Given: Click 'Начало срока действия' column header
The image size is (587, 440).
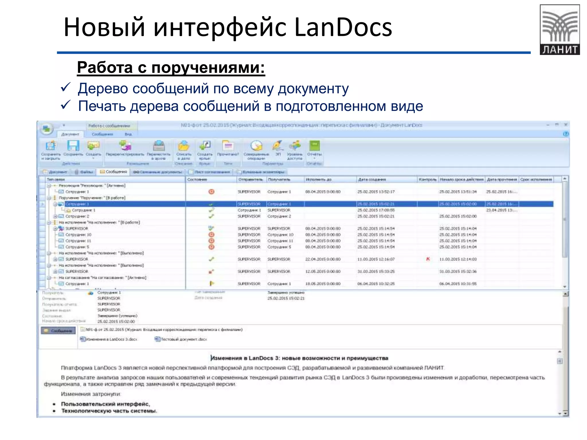Looking at the screenshot, I should click(x=461, y=179).
